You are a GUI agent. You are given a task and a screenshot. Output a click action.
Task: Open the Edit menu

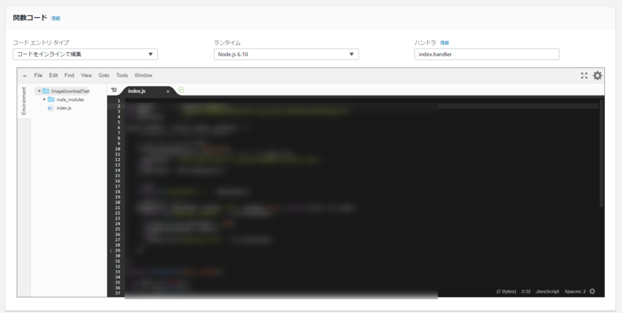tap(53, 75)
